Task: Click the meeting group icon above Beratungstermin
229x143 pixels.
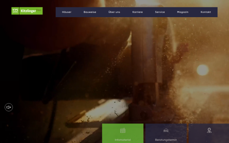Action: point(166,130)
